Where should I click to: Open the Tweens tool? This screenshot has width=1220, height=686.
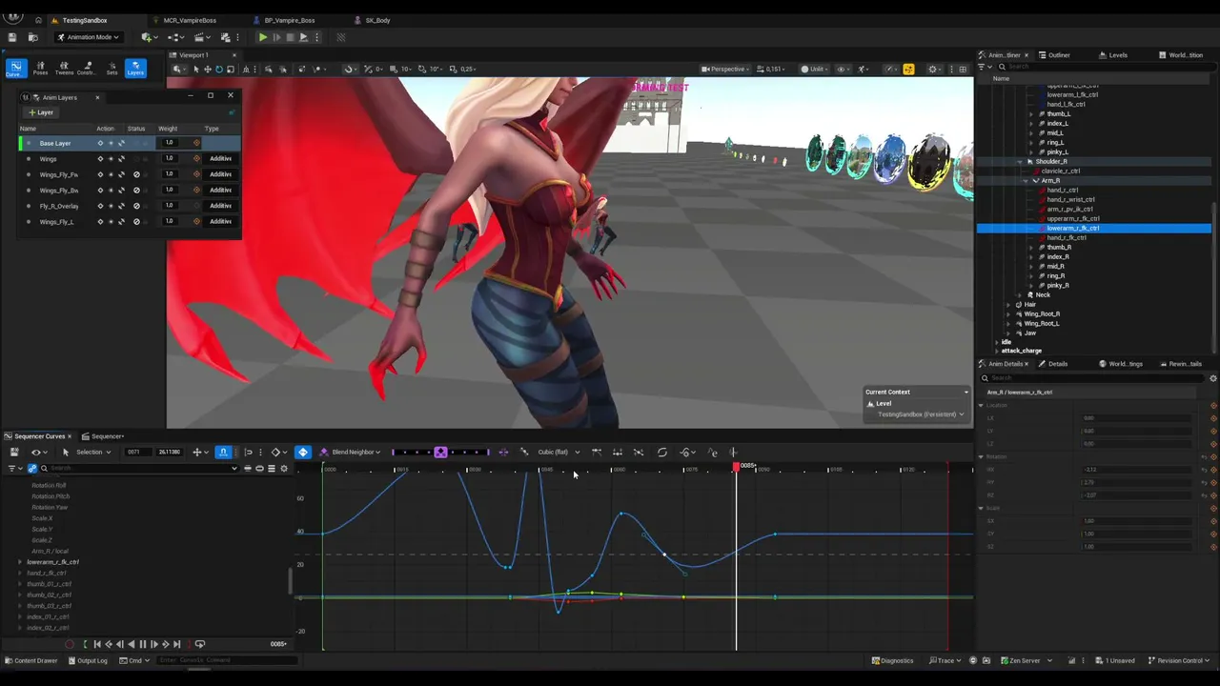coord(64,69)
